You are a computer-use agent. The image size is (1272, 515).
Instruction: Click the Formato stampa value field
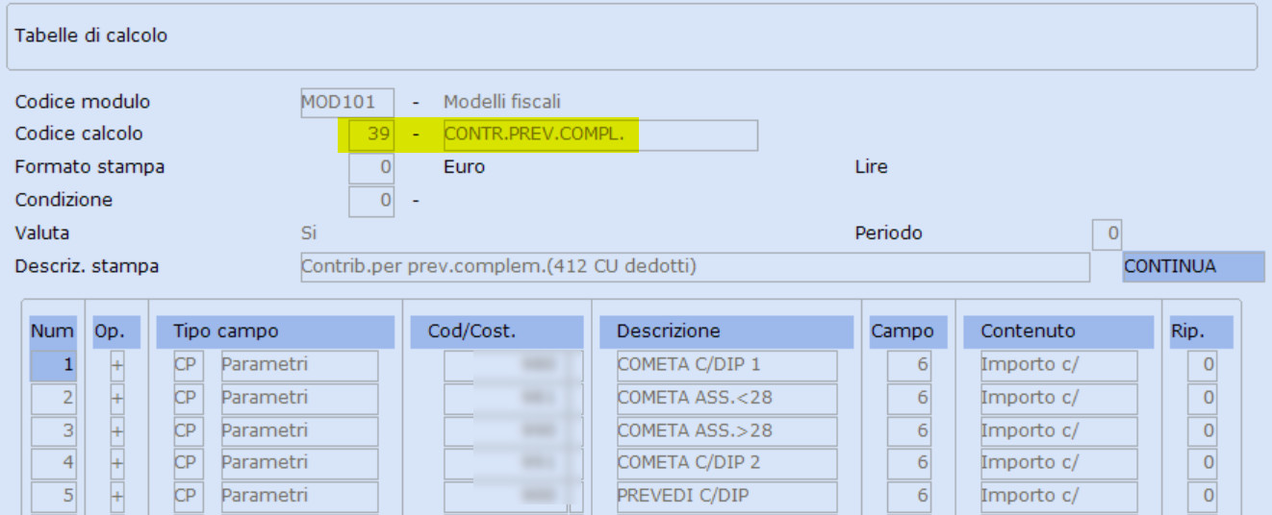click(371, 168)
